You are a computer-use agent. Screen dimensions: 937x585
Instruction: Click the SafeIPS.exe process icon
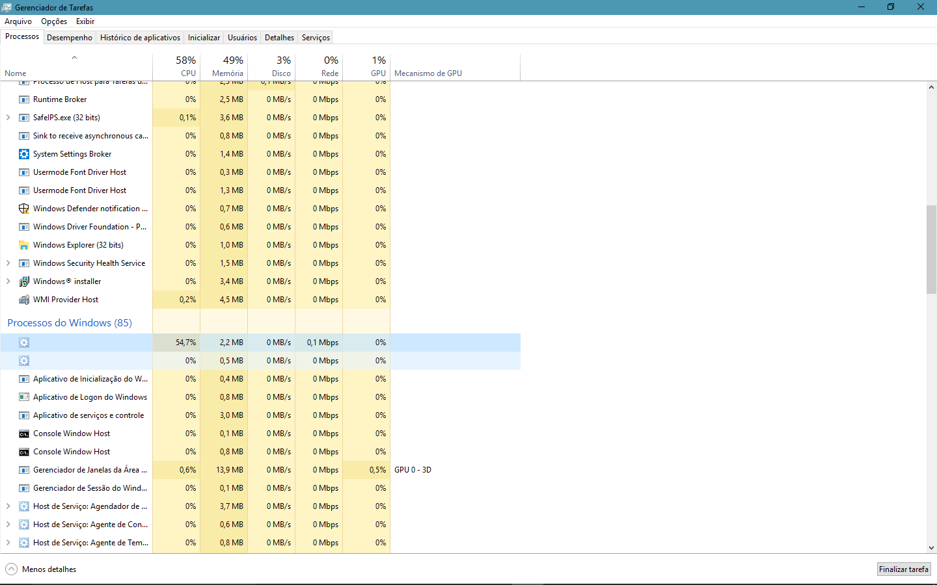coord(24,118)
